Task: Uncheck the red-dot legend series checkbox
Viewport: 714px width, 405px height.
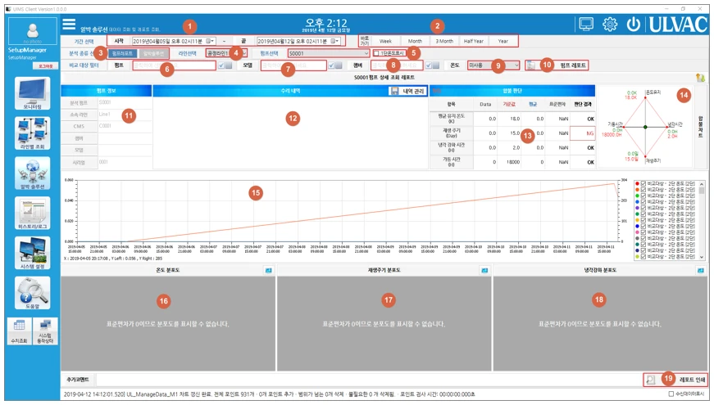Action: coord(644,183)
